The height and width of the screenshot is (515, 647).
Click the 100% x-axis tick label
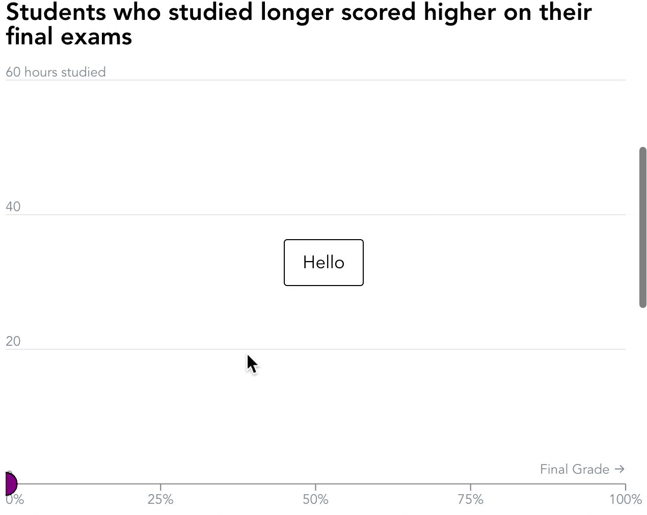pyautogui.click(x=626, y=500)
